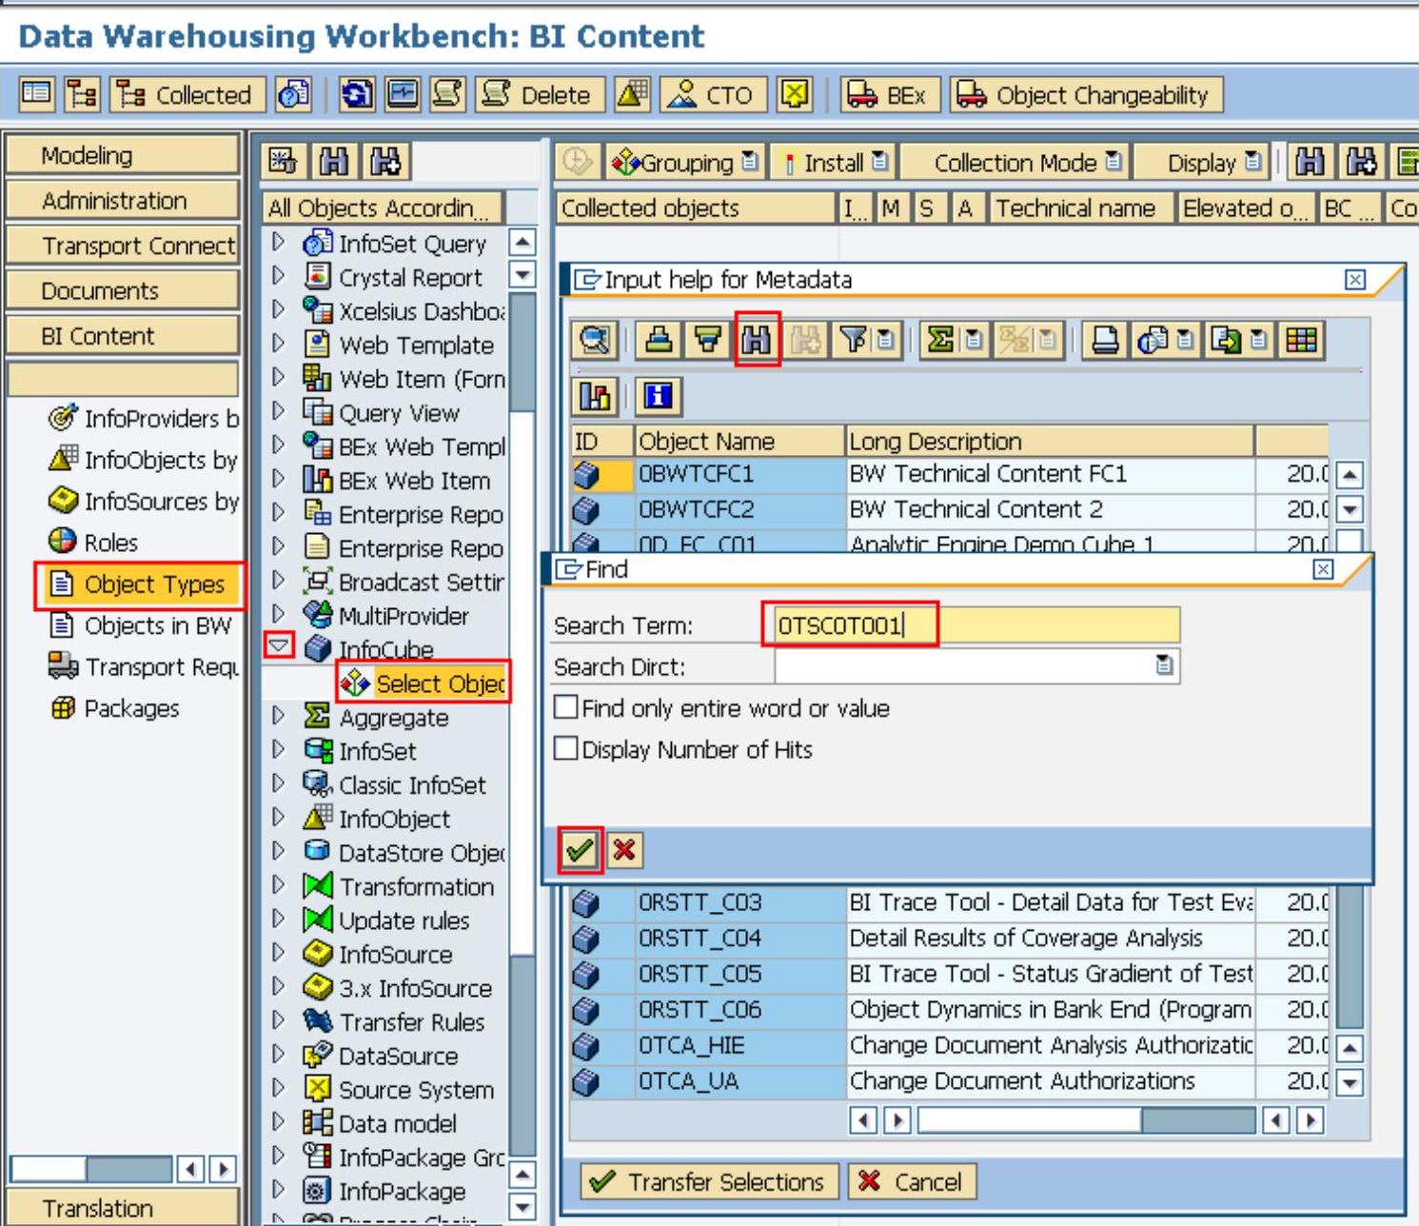The width and height of the screenshot is (1419, 1226).
Task: Open the Administration section
Action: (122, 200)
